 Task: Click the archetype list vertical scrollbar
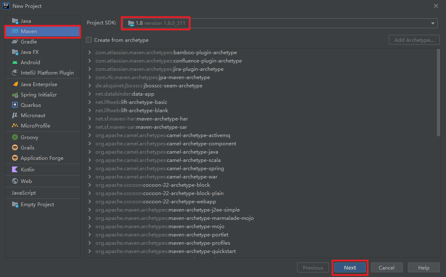click(x=438, y=92)
